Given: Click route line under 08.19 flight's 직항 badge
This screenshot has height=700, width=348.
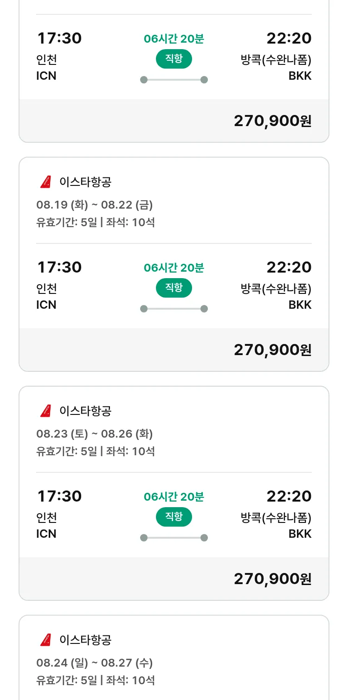Looking at the screenshot, I should (x=174, y=309).
